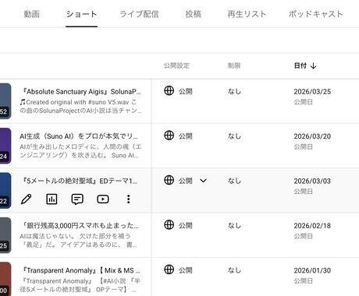This screenshot has height=296, width=359.
Task: Open three-dot options menu for 5メートルの絶対聖域
Action: 128,199
